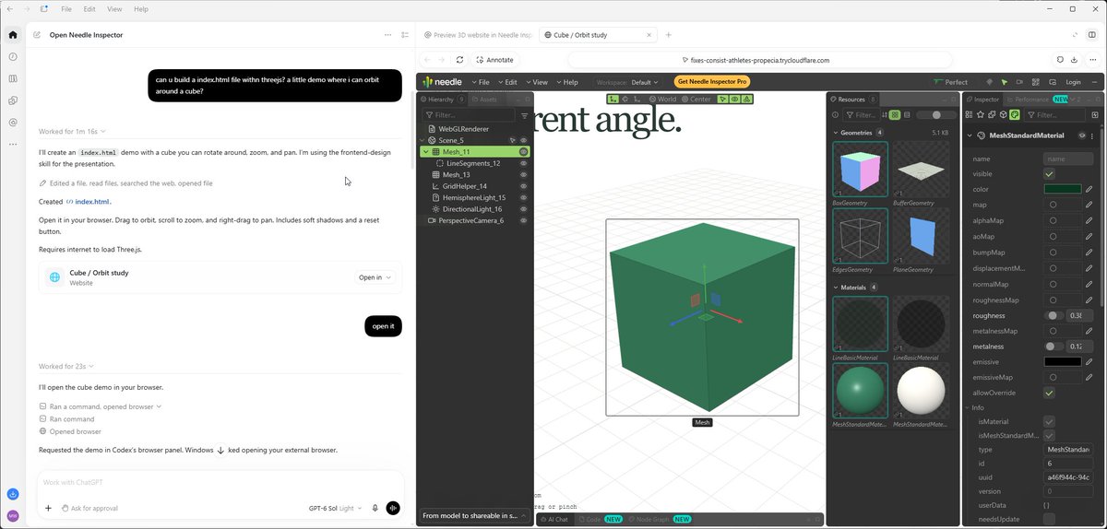
Task: Collapse the MeshStandardMaterial component
Action: pos(970,135)
